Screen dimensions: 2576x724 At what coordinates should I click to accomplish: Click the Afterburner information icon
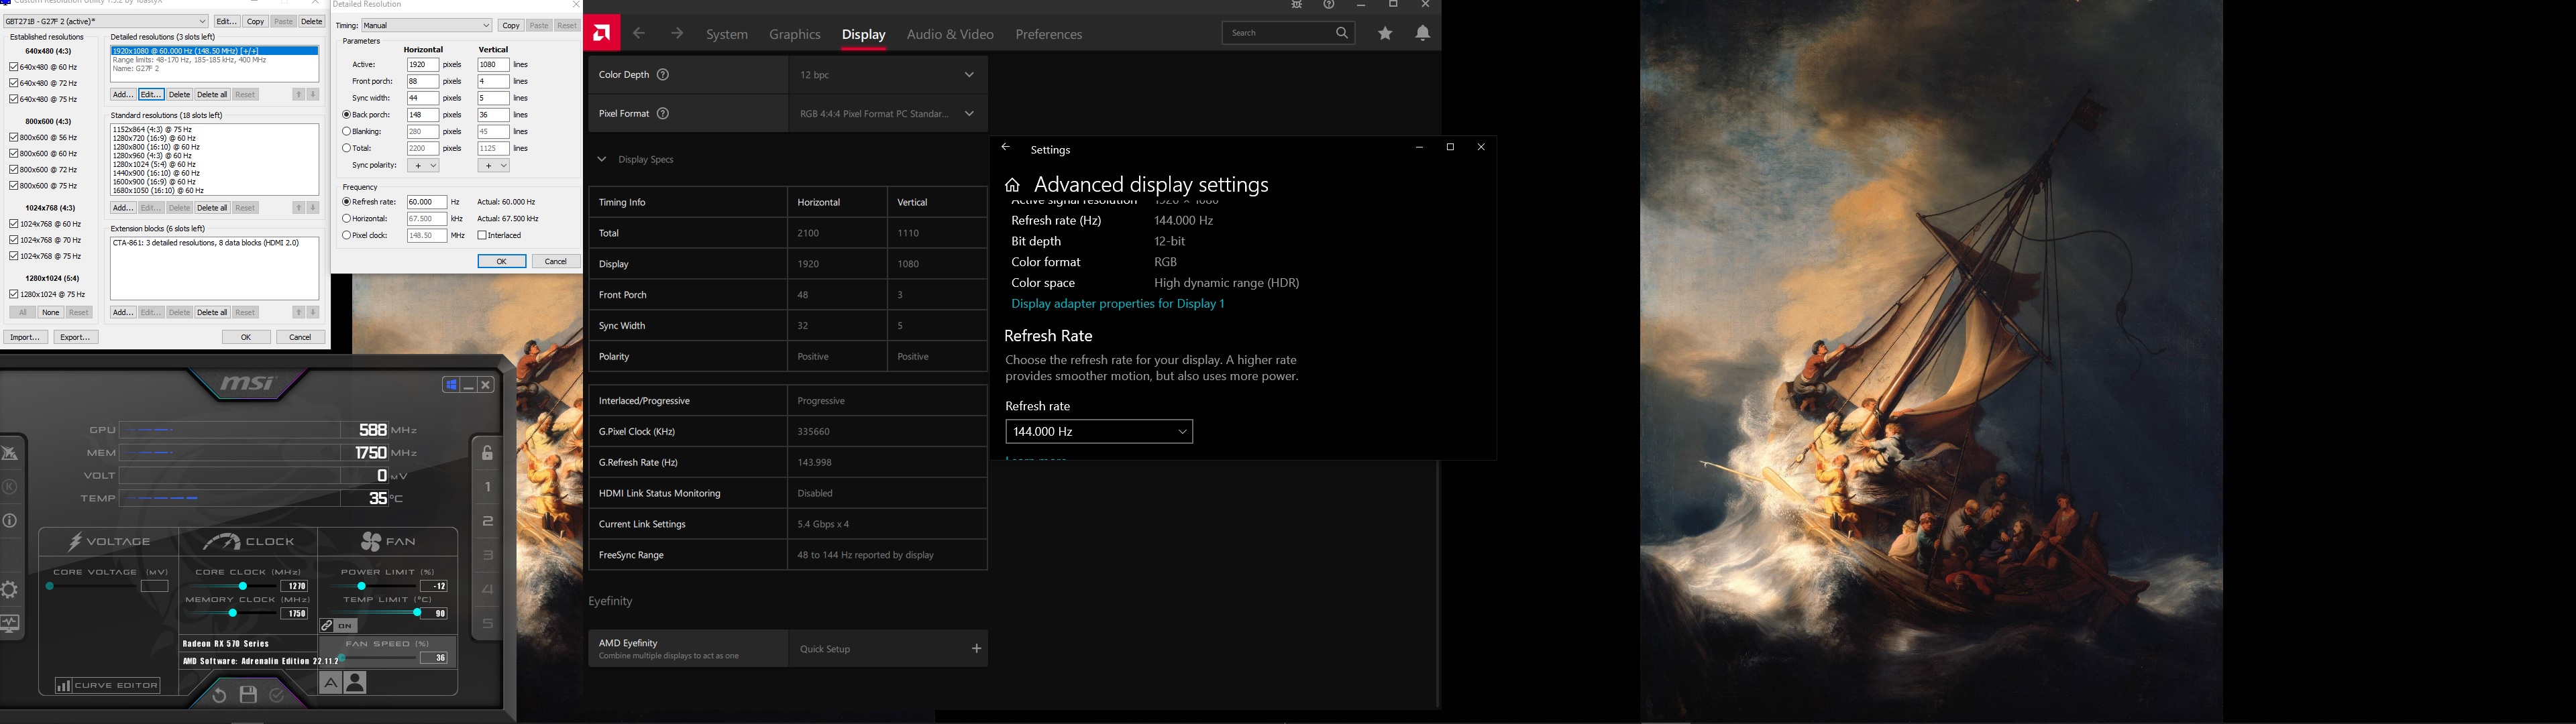[9, 520]
